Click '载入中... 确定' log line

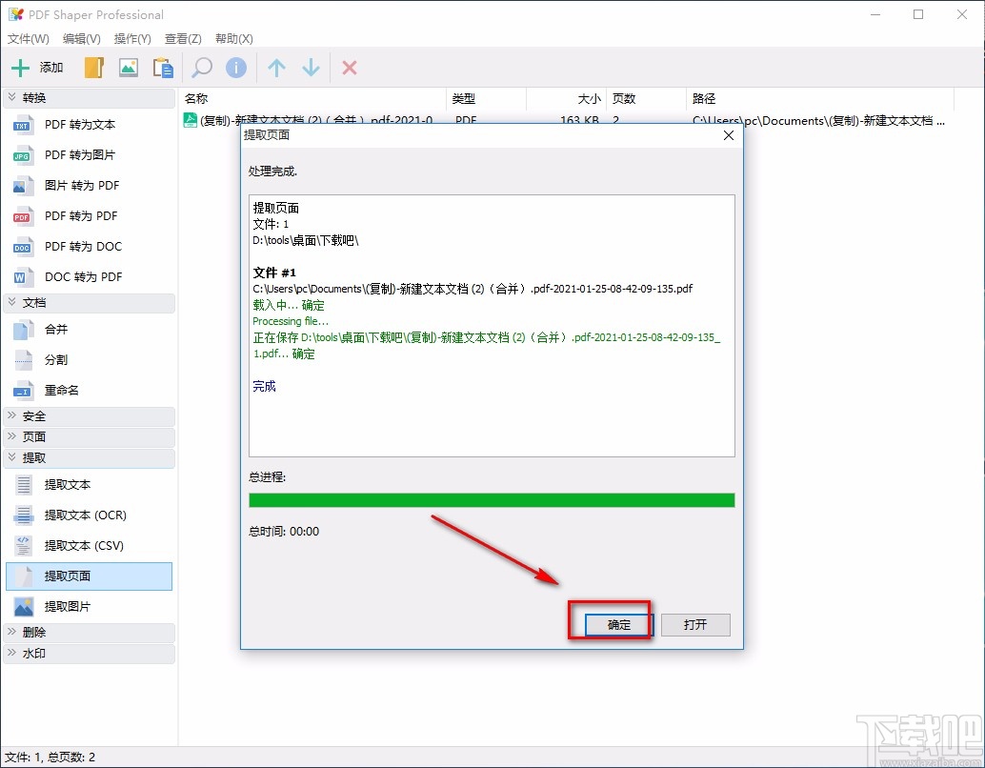(x=289, y=306)
